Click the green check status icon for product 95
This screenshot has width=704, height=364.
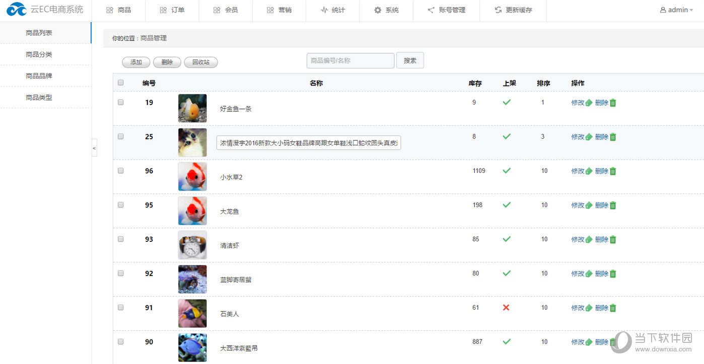click(x=507, y=205)
